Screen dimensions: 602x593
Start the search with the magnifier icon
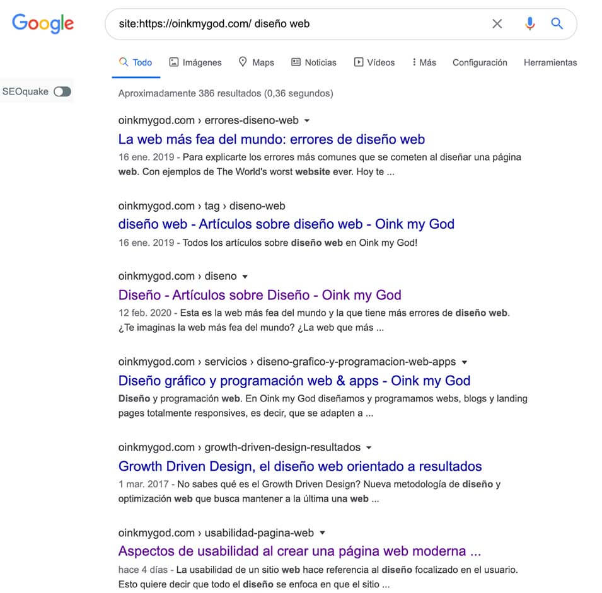[x=557, y=23]
